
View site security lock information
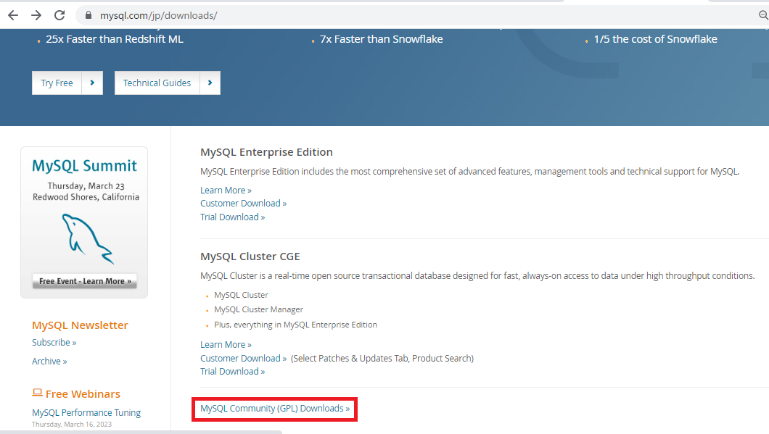click(89, 15)
